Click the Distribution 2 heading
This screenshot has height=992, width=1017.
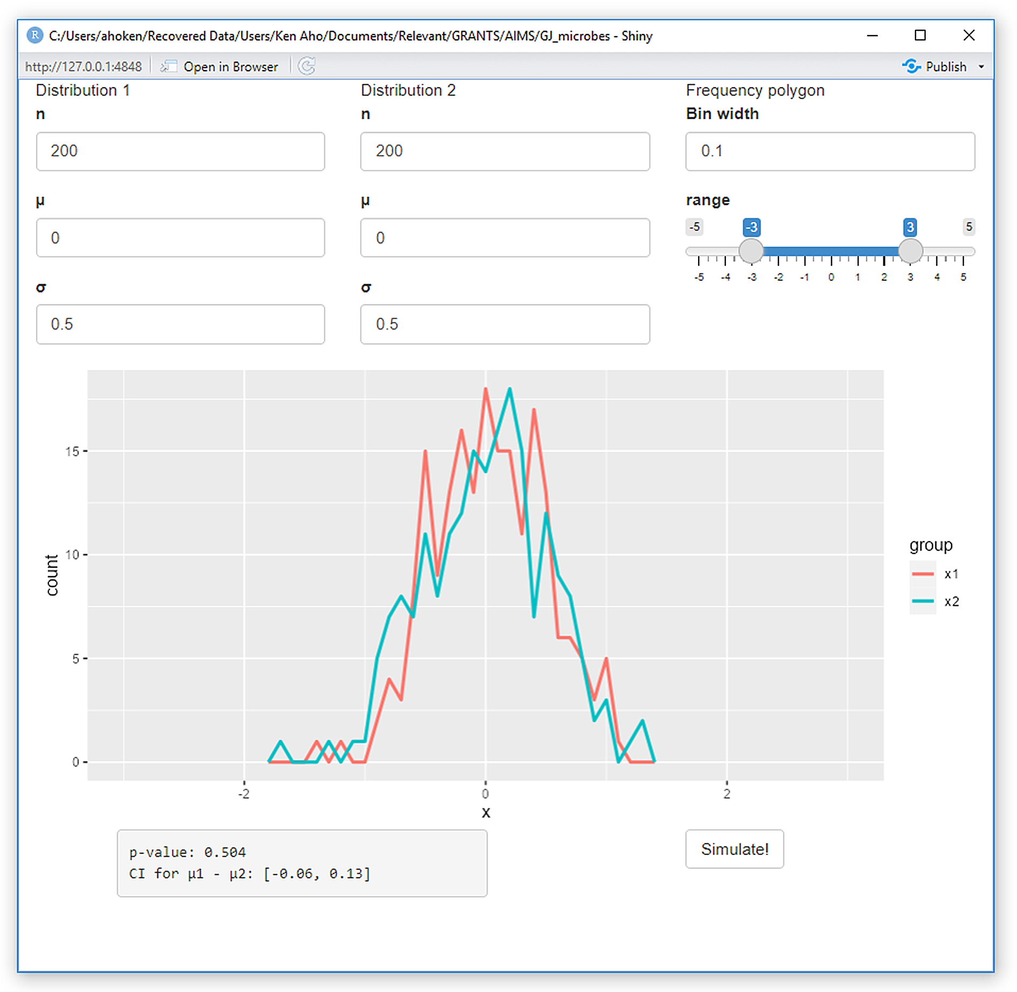pos(408,90)
